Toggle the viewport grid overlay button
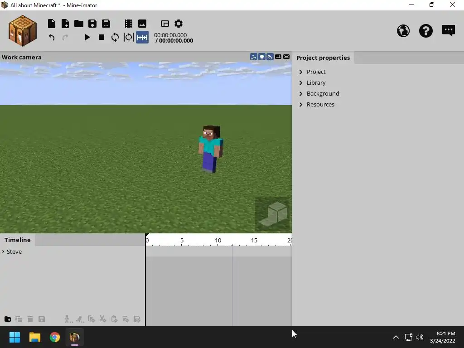The height and width of the screenshot is (348, 464). pos(278,57)
